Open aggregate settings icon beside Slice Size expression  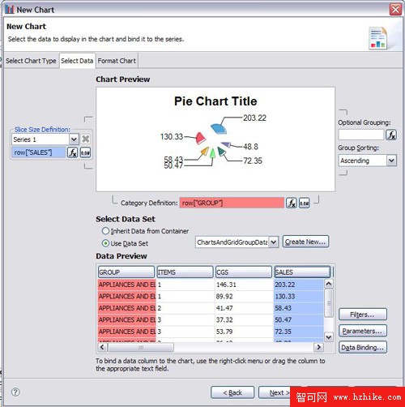click(85, 152)
